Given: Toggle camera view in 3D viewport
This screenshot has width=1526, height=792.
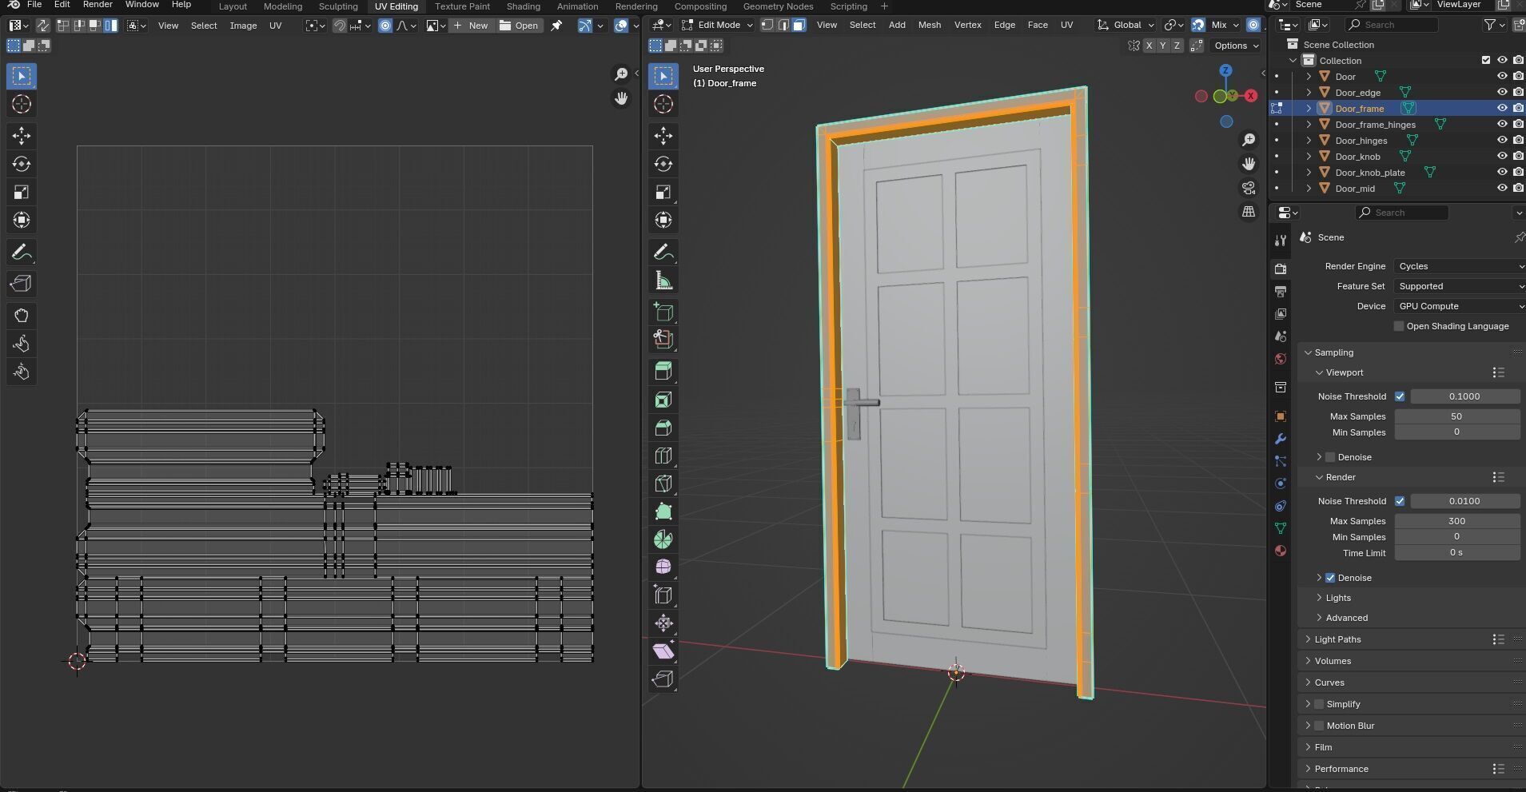Looking at the screenshot, I should (1249, 188).
